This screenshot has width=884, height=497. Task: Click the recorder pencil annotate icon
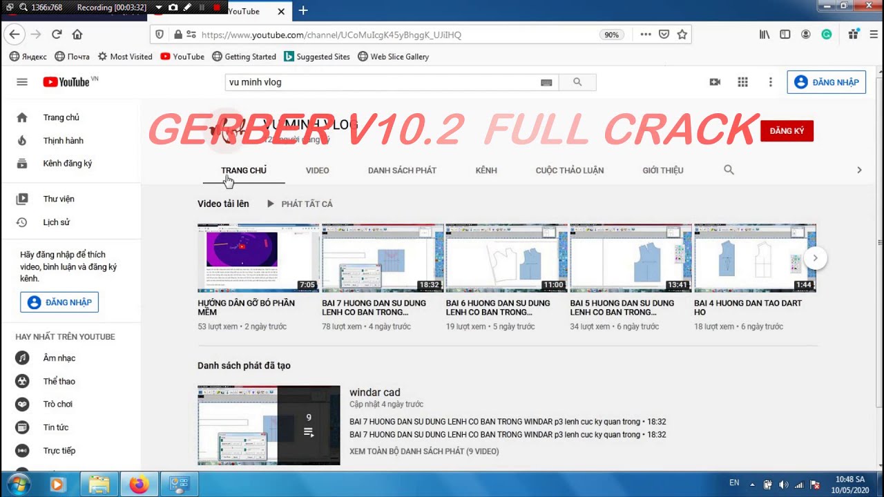[x=187, y=8]
